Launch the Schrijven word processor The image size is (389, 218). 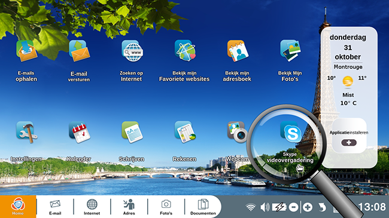(132, 132)
